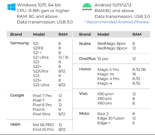Click the Windows 10/11, 64-bit heading
155x135 pixels.
coord(39,5)
